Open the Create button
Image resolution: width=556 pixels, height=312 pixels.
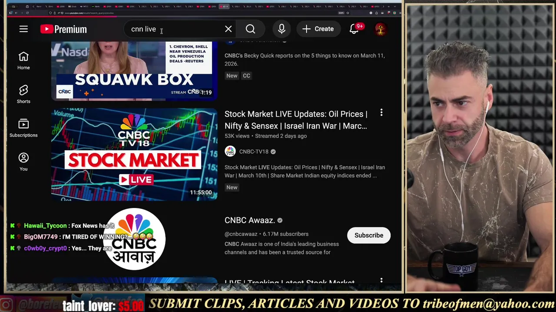pos(318,29)
